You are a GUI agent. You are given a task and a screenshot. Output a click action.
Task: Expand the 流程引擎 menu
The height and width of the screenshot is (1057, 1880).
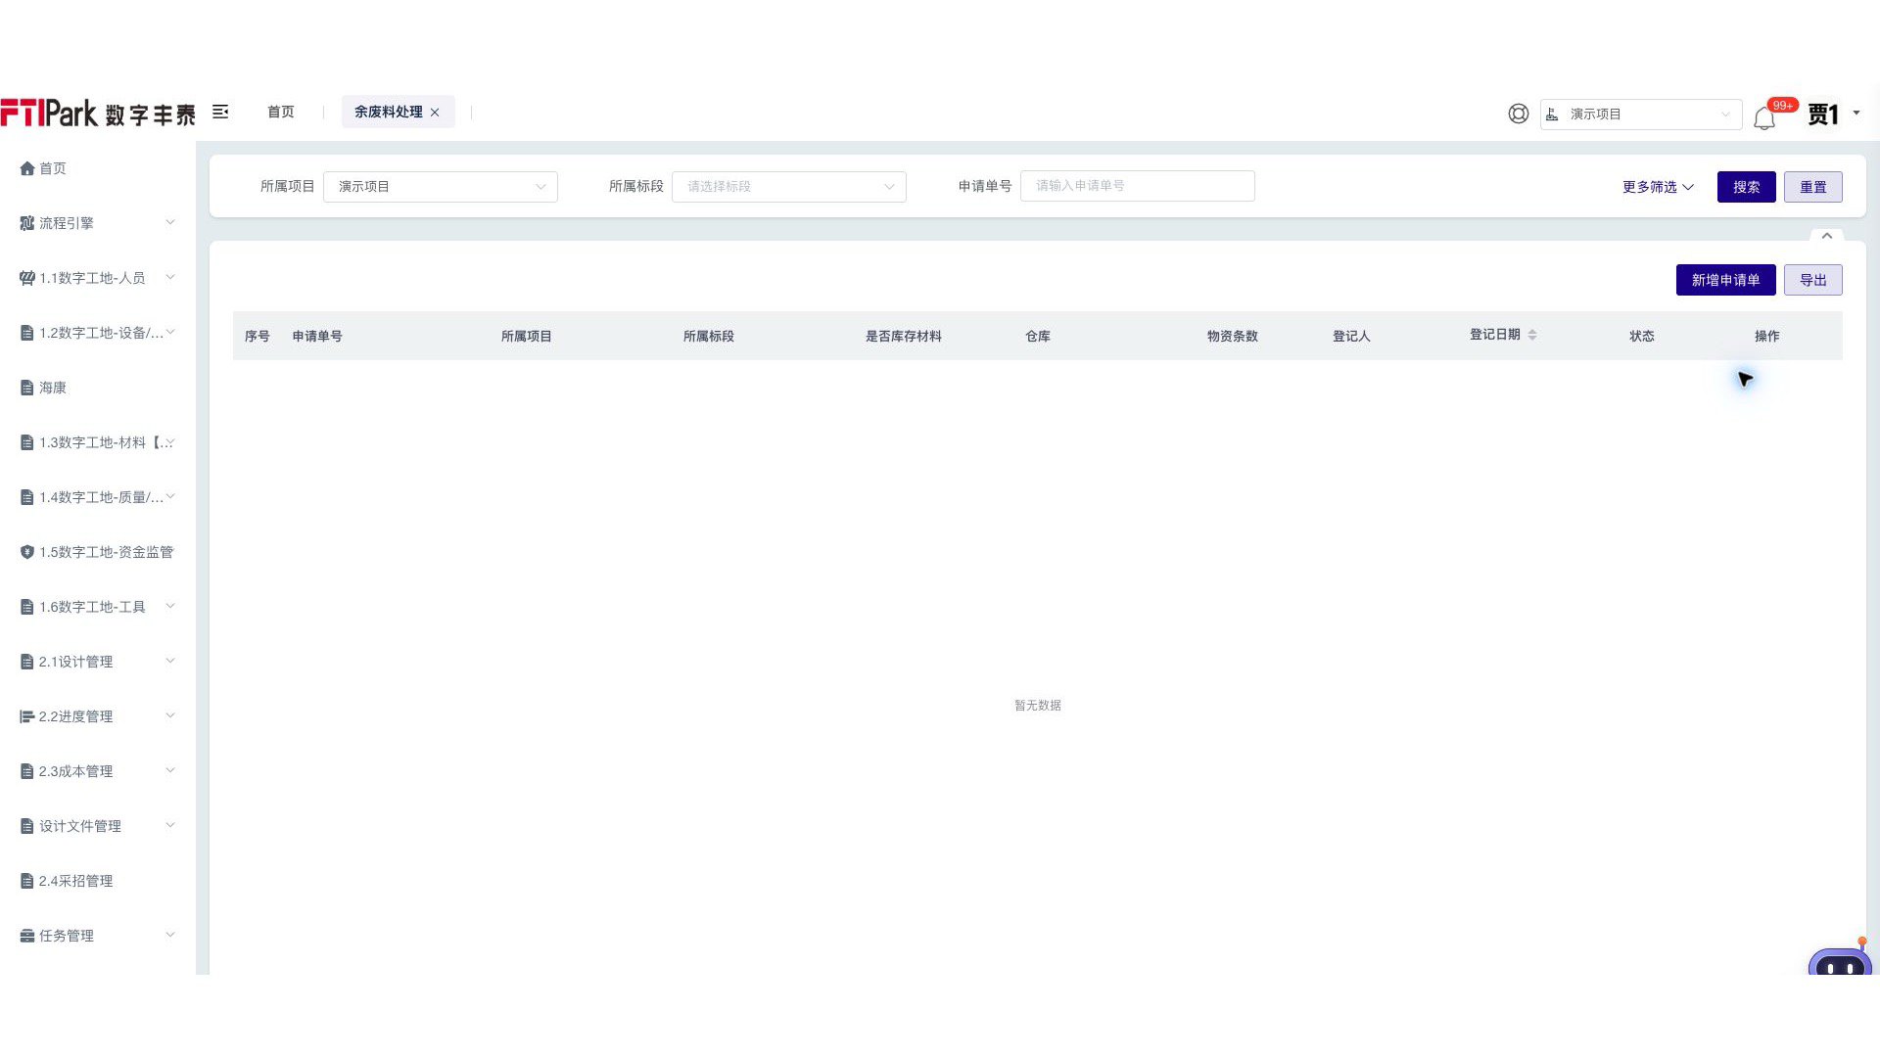170,222
